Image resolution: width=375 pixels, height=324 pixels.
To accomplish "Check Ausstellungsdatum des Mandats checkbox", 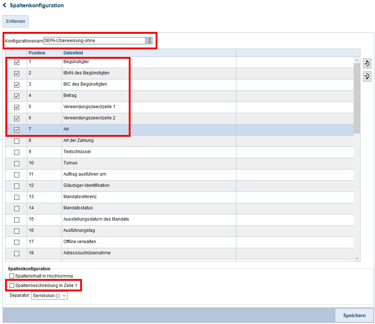I will 17,220.
